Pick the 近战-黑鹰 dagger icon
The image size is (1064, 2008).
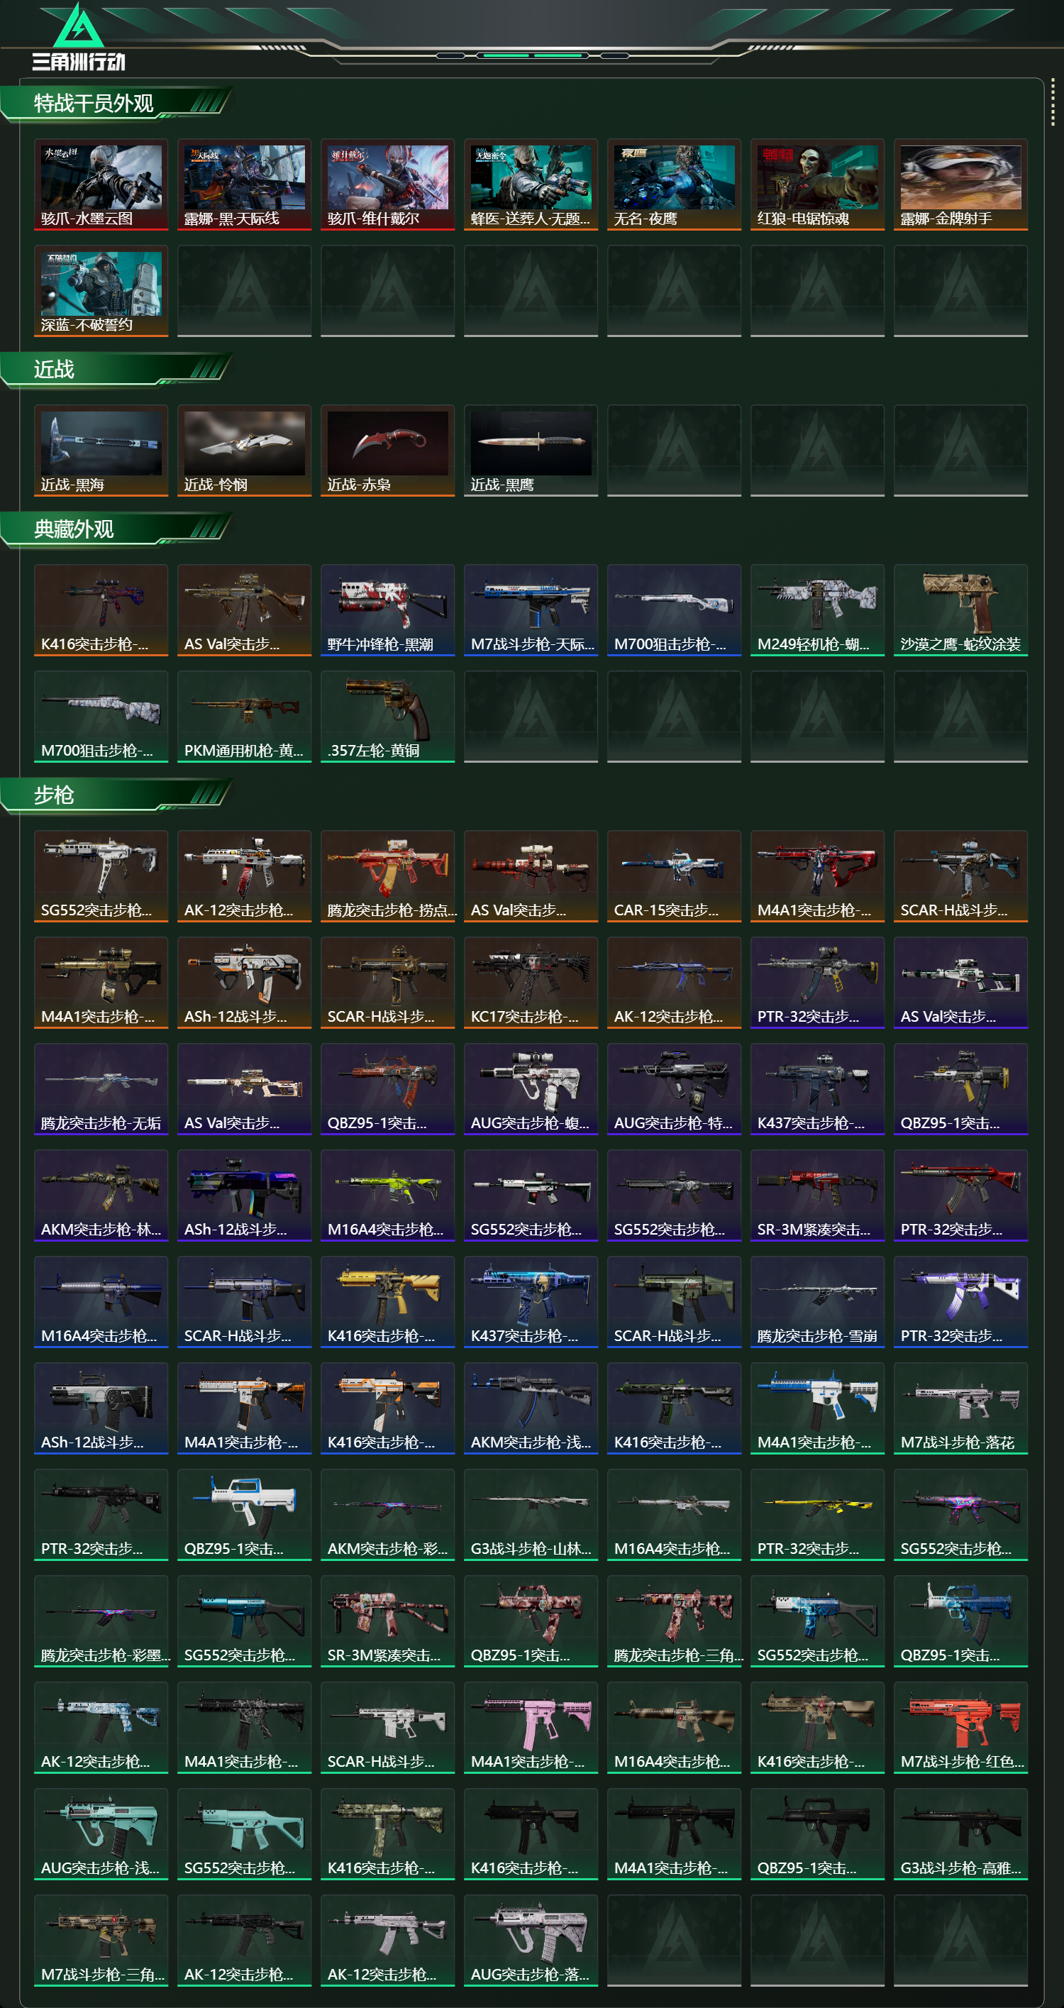531,451
